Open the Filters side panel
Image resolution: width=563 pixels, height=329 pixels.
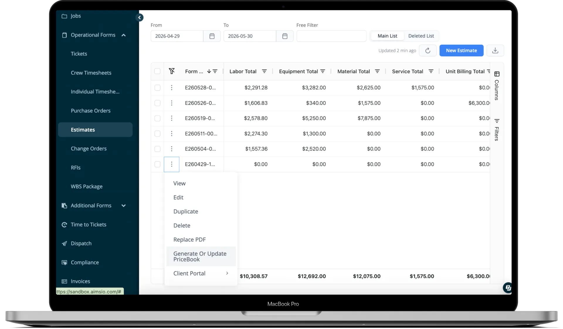point(497,130)
